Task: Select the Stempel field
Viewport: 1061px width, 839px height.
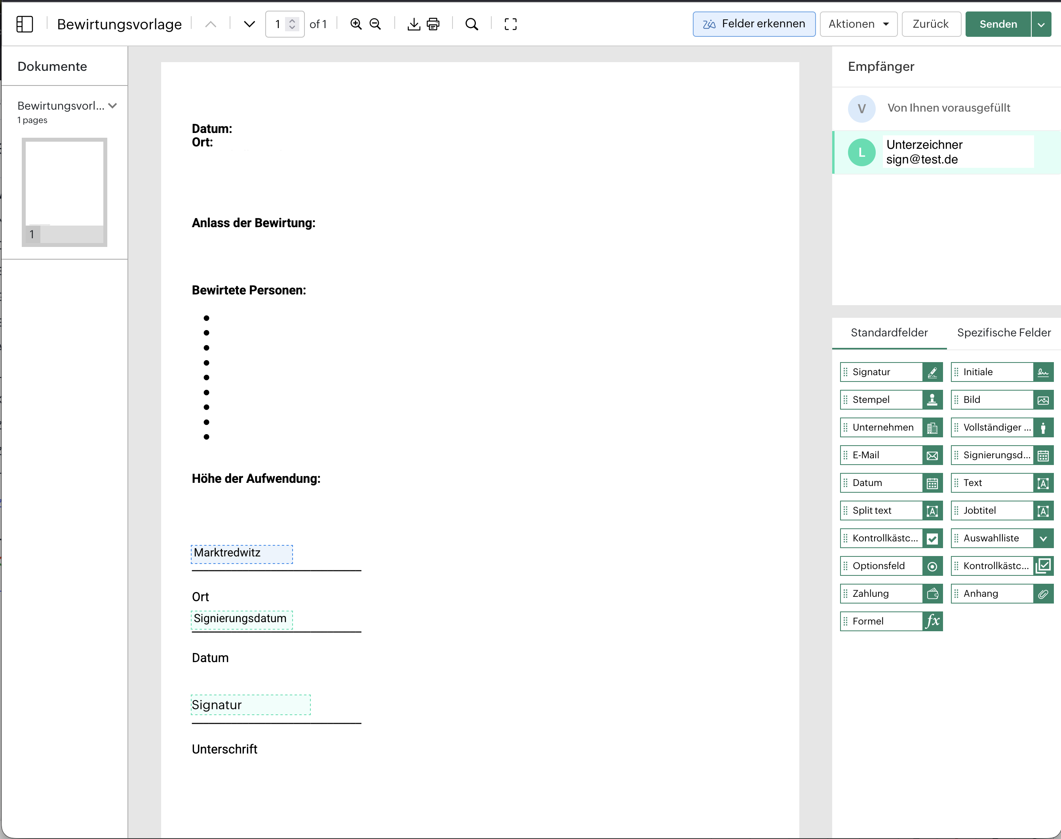Action: click(x=892, y=400)
